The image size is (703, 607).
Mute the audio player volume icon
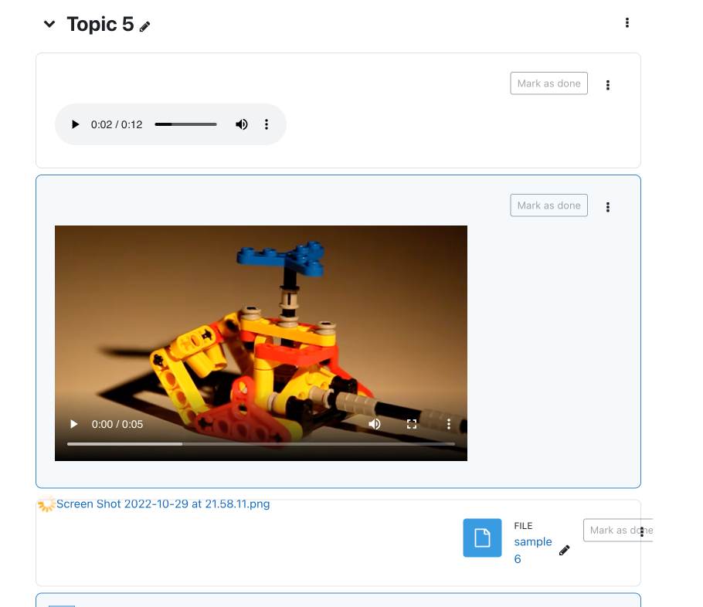pyautogui.click(x=242, y=124)
